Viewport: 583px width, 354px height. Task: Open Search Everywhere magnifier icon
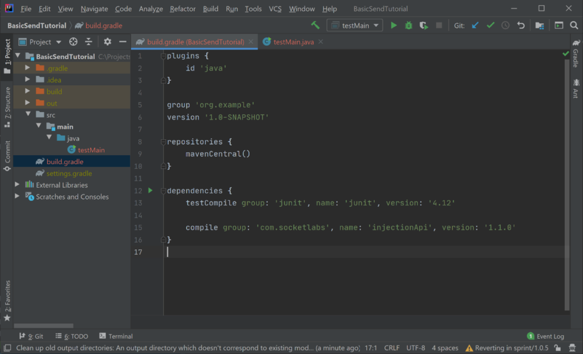point(574,25)
